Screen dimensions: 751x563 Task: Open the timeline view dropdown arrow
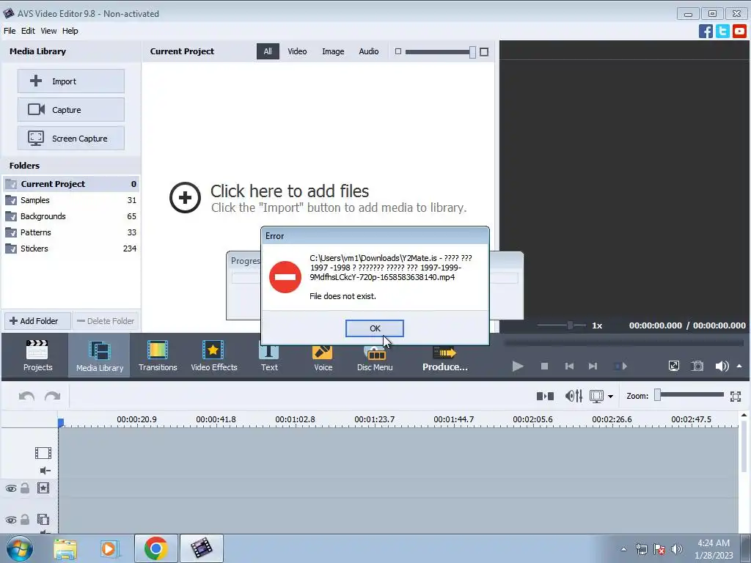click(610, 397)
